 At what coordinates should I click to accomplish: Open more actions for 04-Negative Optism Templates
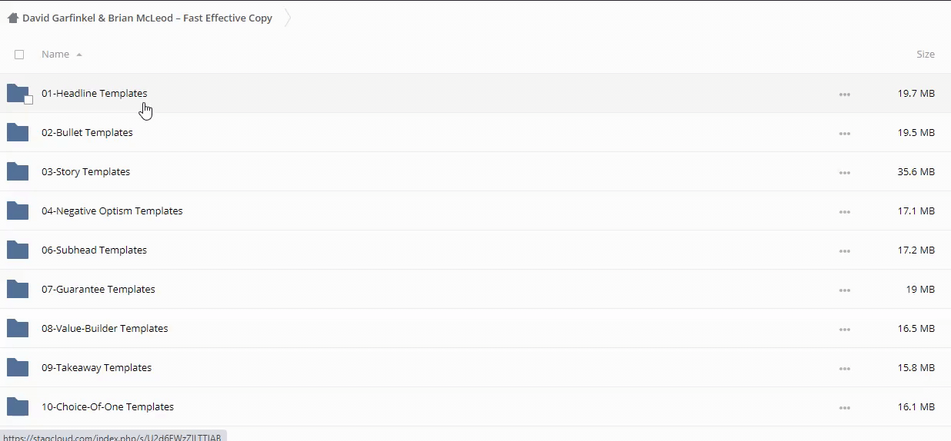pos(845,212)
